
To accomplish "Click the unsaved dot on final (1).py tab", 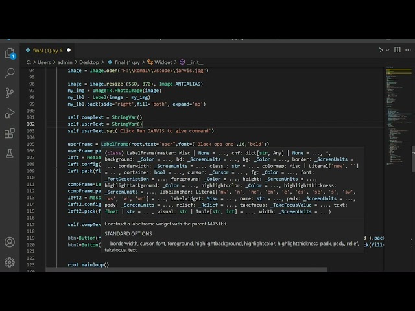I will (x=69, y=50).
